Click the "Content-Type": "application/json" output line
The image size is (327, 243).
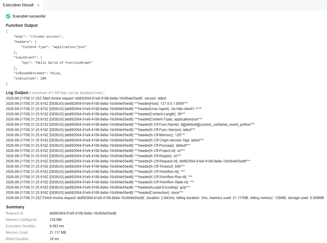point(54,47)
